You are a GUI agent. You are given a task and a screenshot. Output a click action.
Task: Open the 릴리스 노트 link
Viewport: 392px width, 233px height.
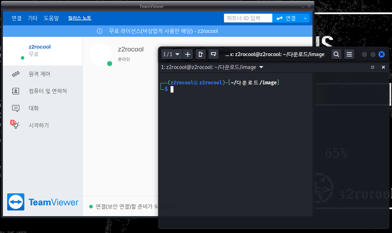80,18
